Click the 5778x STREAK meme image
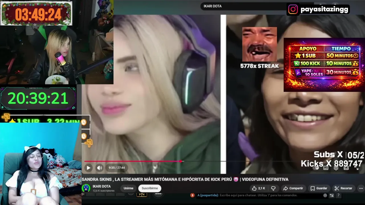 (x=259, y=44)
